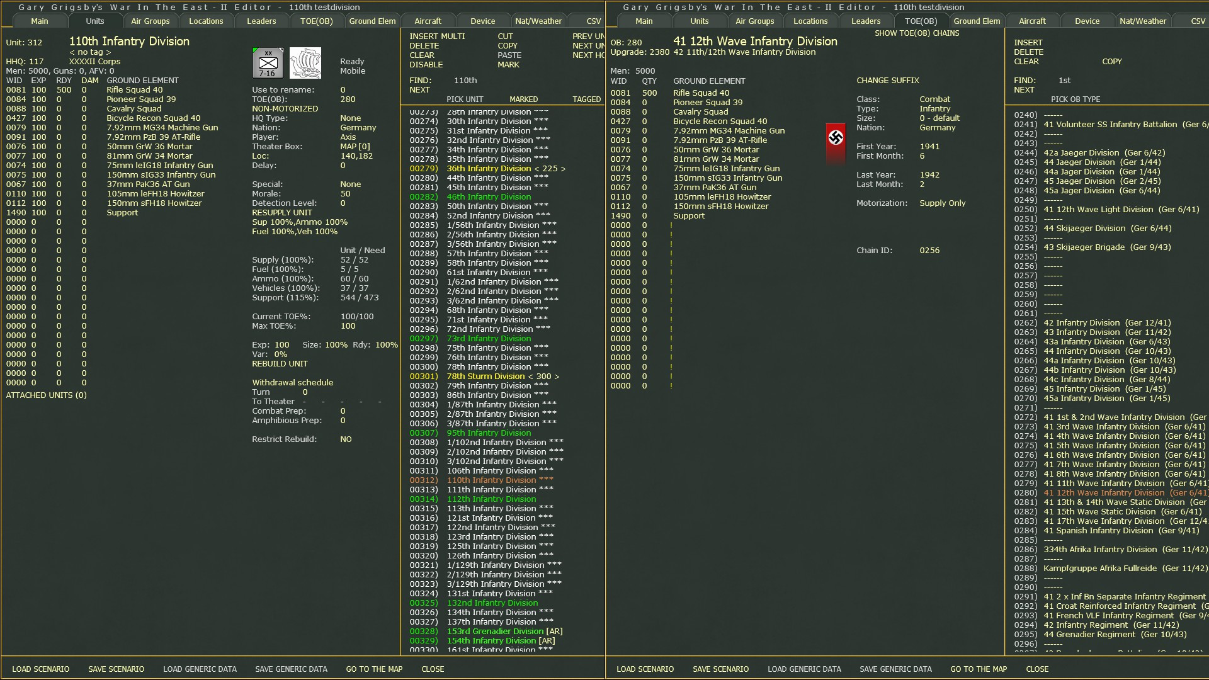This screenshot has height=680, width=1209.
Task: Open the HQ Type selector set to None
Action: click(x=350, y=118)
